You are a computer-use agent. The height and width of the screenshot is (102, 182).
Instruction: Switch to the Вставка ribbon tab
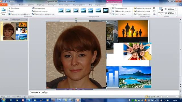[22, 5]
